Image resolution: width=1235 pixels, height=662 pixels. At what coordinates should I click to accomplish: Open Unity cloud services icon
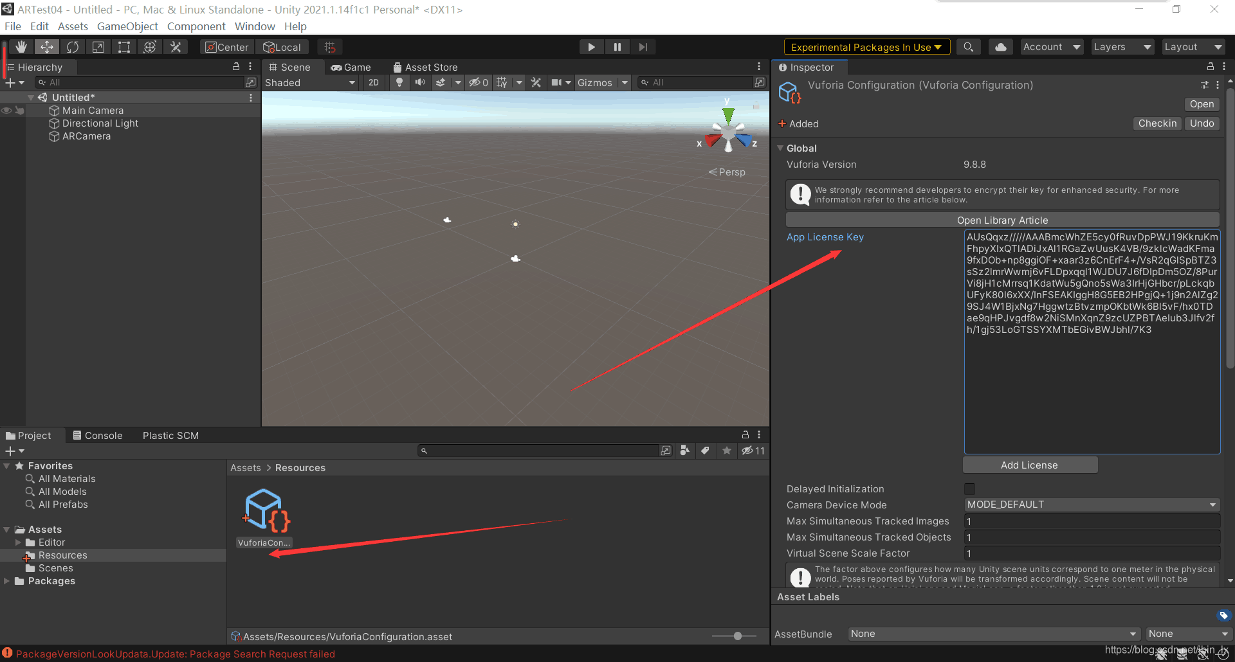coord(1001,47)
